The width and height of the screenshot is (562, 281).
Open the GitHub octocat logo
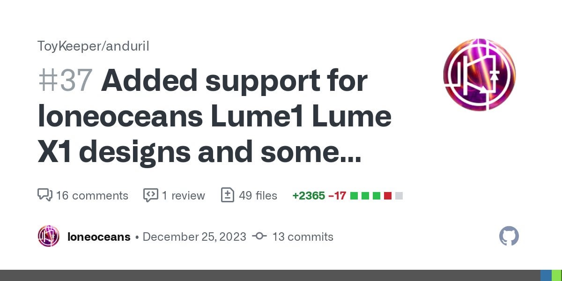coord(509,237)
